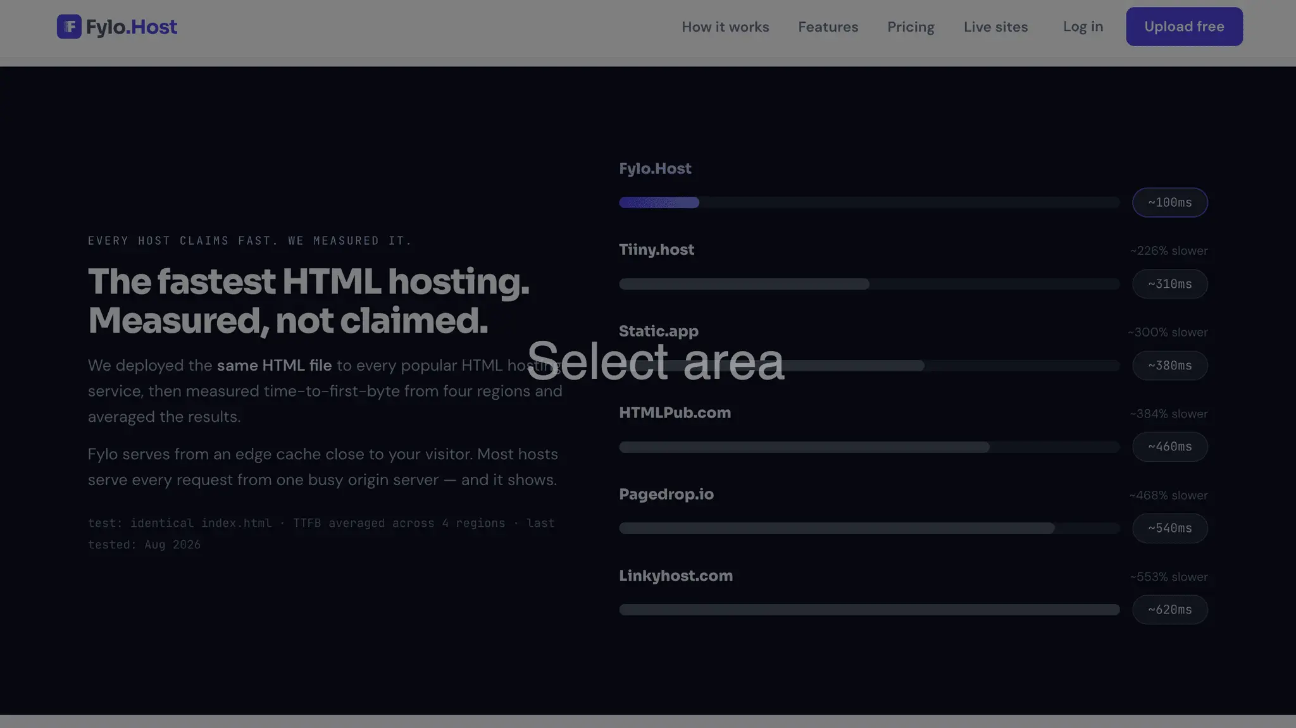Click the ~384% slower text
Screen dimensions: 1296x728
click(x=1169, y=414)
